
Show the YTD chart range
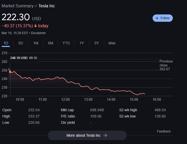click(66, 43)
